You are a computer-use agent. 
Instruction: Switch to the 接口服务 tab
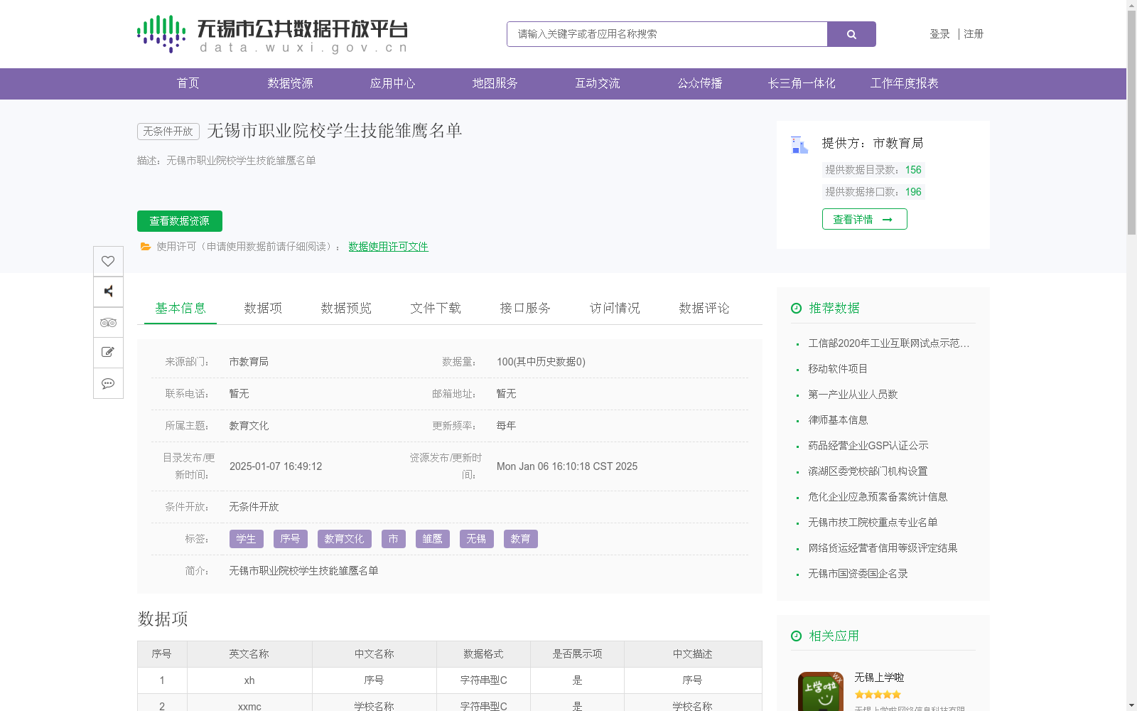coord(525,308)
